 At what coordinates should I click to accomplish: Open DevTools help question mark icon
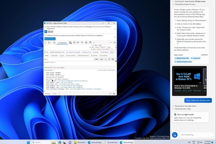point(114,43)
